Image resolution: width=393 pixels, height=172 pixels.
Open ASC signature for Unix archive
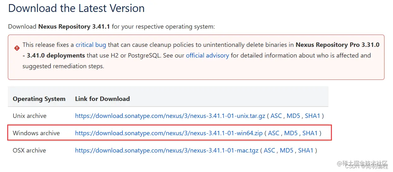pyautogui.click(x=276, y=116)
